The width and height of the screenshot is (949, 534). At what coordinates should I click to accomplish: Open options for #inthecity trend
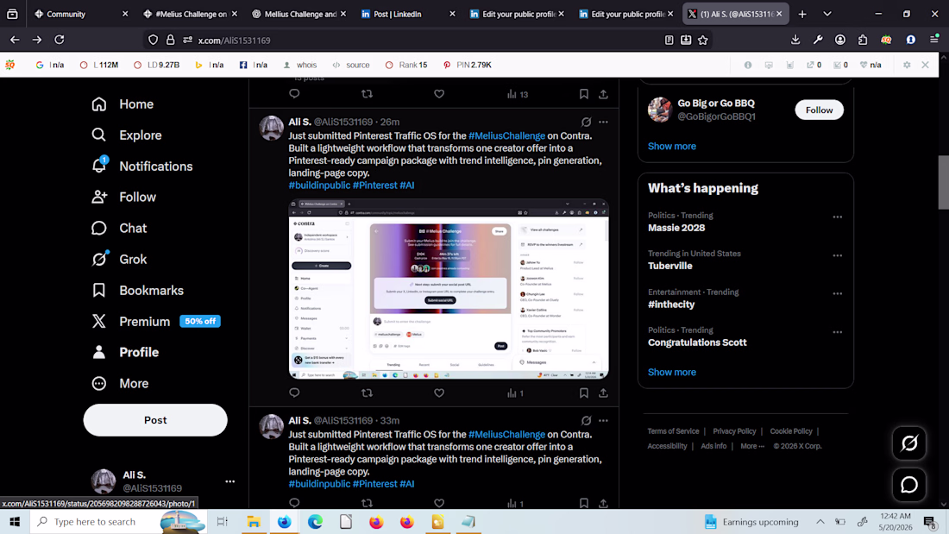(x=837, y=293)
